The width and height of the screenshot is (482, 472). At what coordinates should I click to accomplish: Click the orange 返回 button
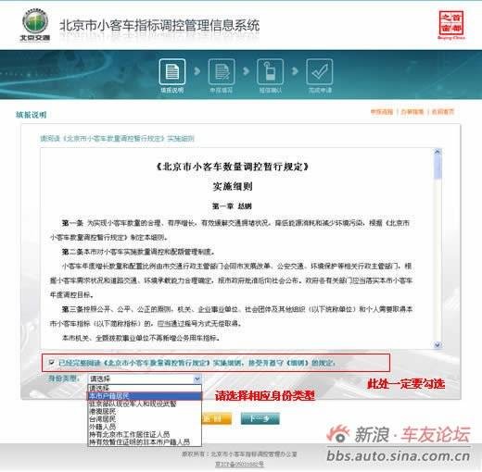(x=216, y=418)
